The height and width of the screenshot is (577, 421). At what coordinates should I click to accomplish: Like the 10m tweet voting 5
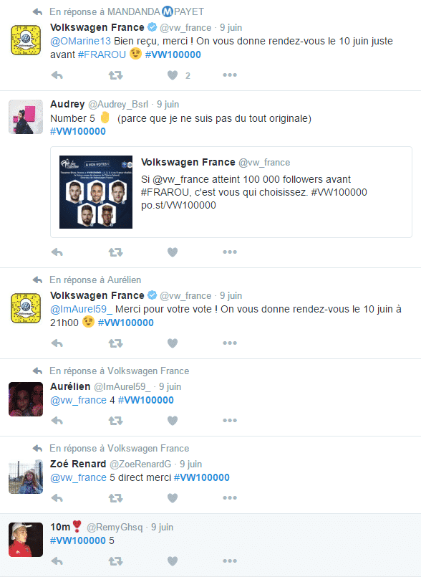pos(173,561)
